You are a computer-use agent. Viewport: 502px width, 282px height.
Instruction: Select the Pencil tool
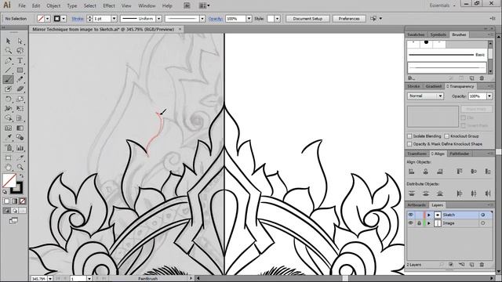click(20, 80)
